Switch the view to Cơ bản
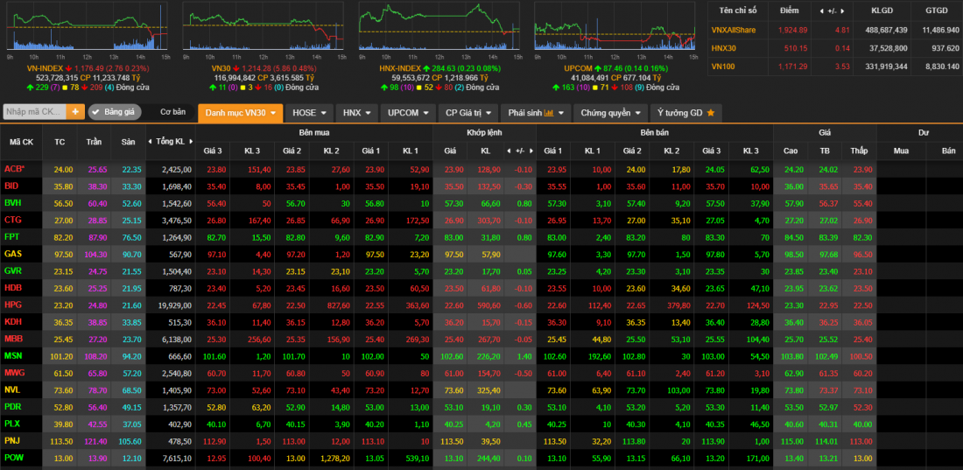This screenshot has width=963, height=470. coord(172,112)
